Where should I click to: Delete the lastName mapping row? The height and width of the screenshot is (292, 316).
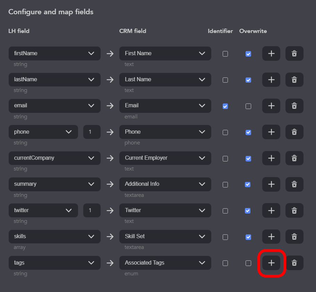(294, 80)
